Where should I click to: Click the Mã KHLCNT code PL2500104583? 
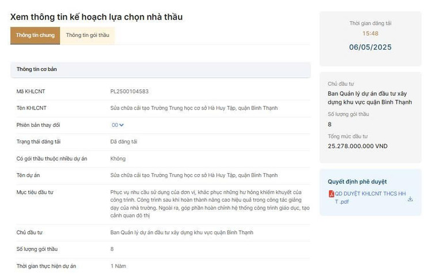[129, 91]
